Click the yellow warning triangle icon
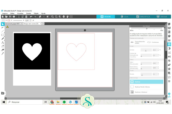This screenshot has height=114, width=172. point(7,27)
